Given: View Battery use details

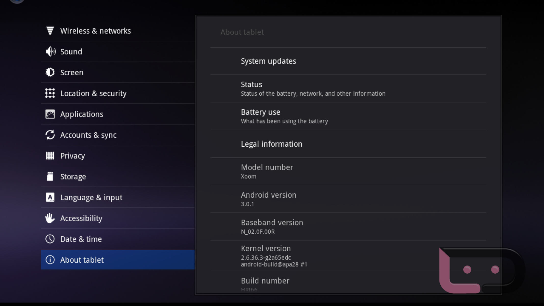Looking at the screenshot, I should click(284, 116).
